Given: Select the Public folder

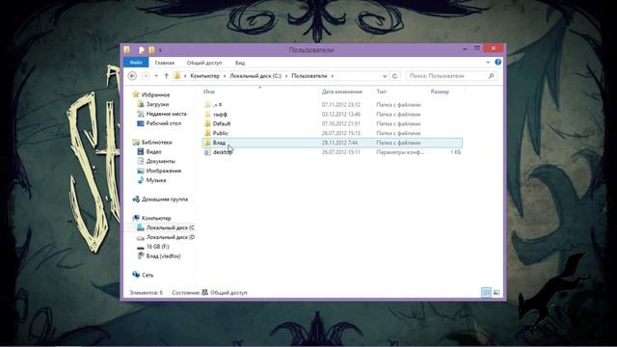Looking at the screenshot, I should 333,133.
